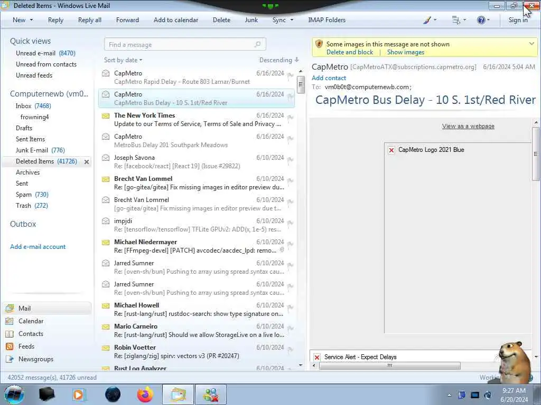Click the Messenger people icon in taskbar
The width and height of the screenshot is (541, 405).
(211, 394)
